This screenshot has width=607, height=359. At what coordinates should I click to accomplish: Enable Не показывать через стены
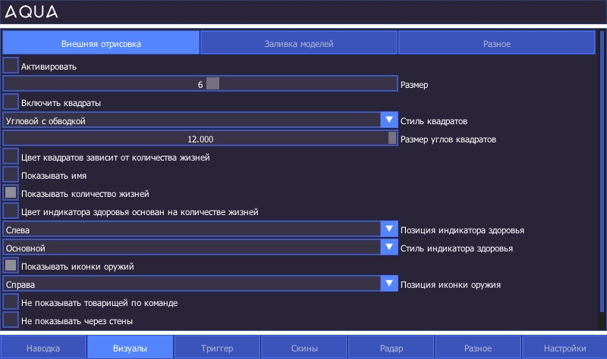click(11, 320)
